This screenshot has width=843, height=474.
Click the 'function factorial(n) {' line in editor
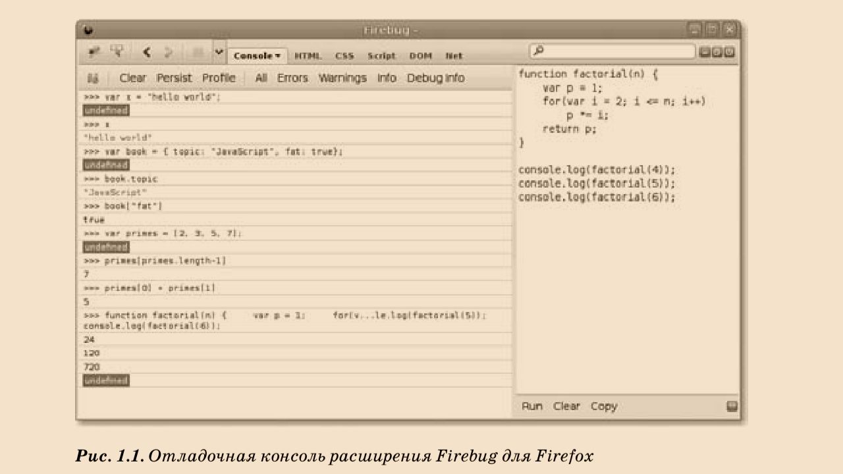[588, 74]
